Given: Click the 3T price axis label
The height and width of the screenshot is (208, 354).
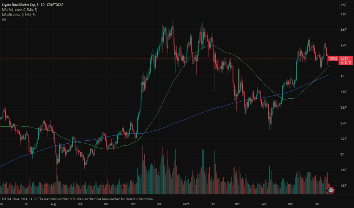Looking at the screenshot, I should click(x=342, y=76).
